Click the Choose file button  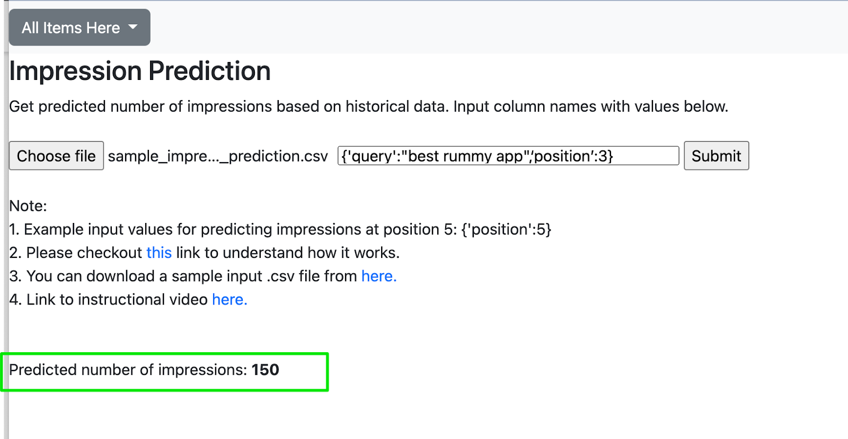coord(56,156)
